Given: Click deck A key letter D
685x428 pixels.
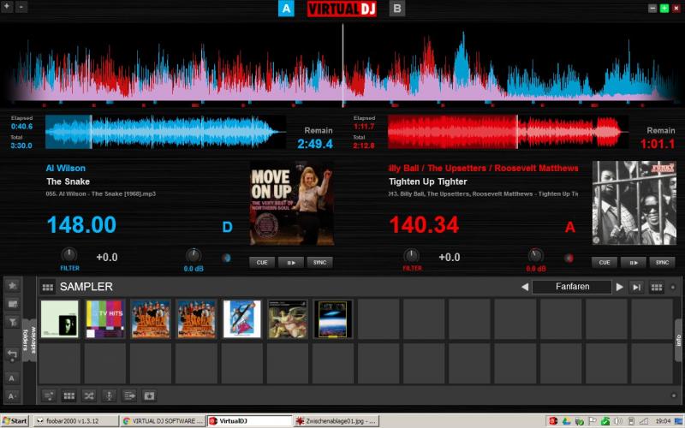Looking at the screenshot, I should 227,227.
